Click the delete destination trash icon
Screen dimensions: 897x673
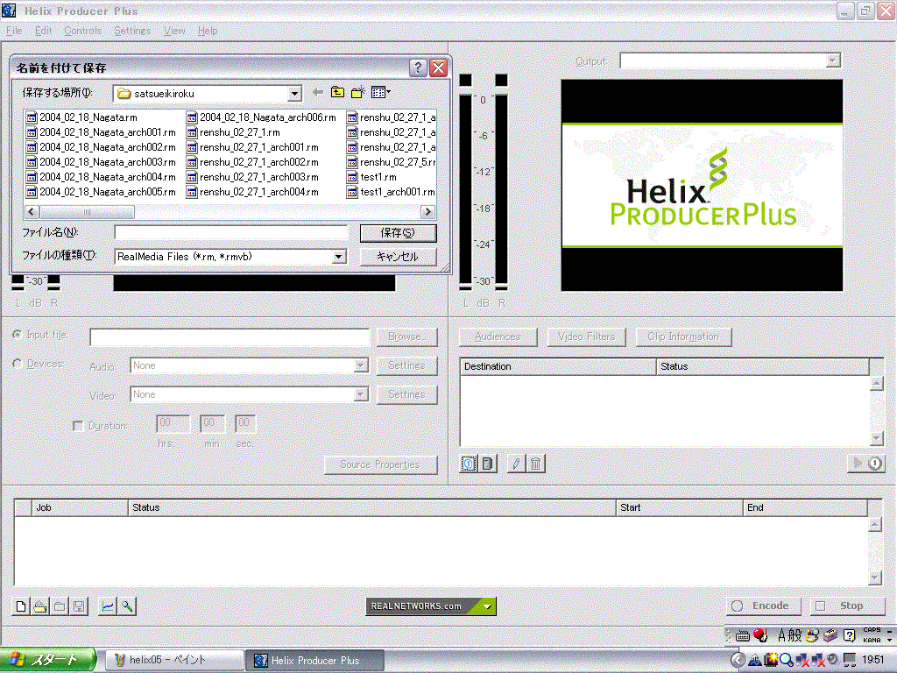[x=535, y=464]
